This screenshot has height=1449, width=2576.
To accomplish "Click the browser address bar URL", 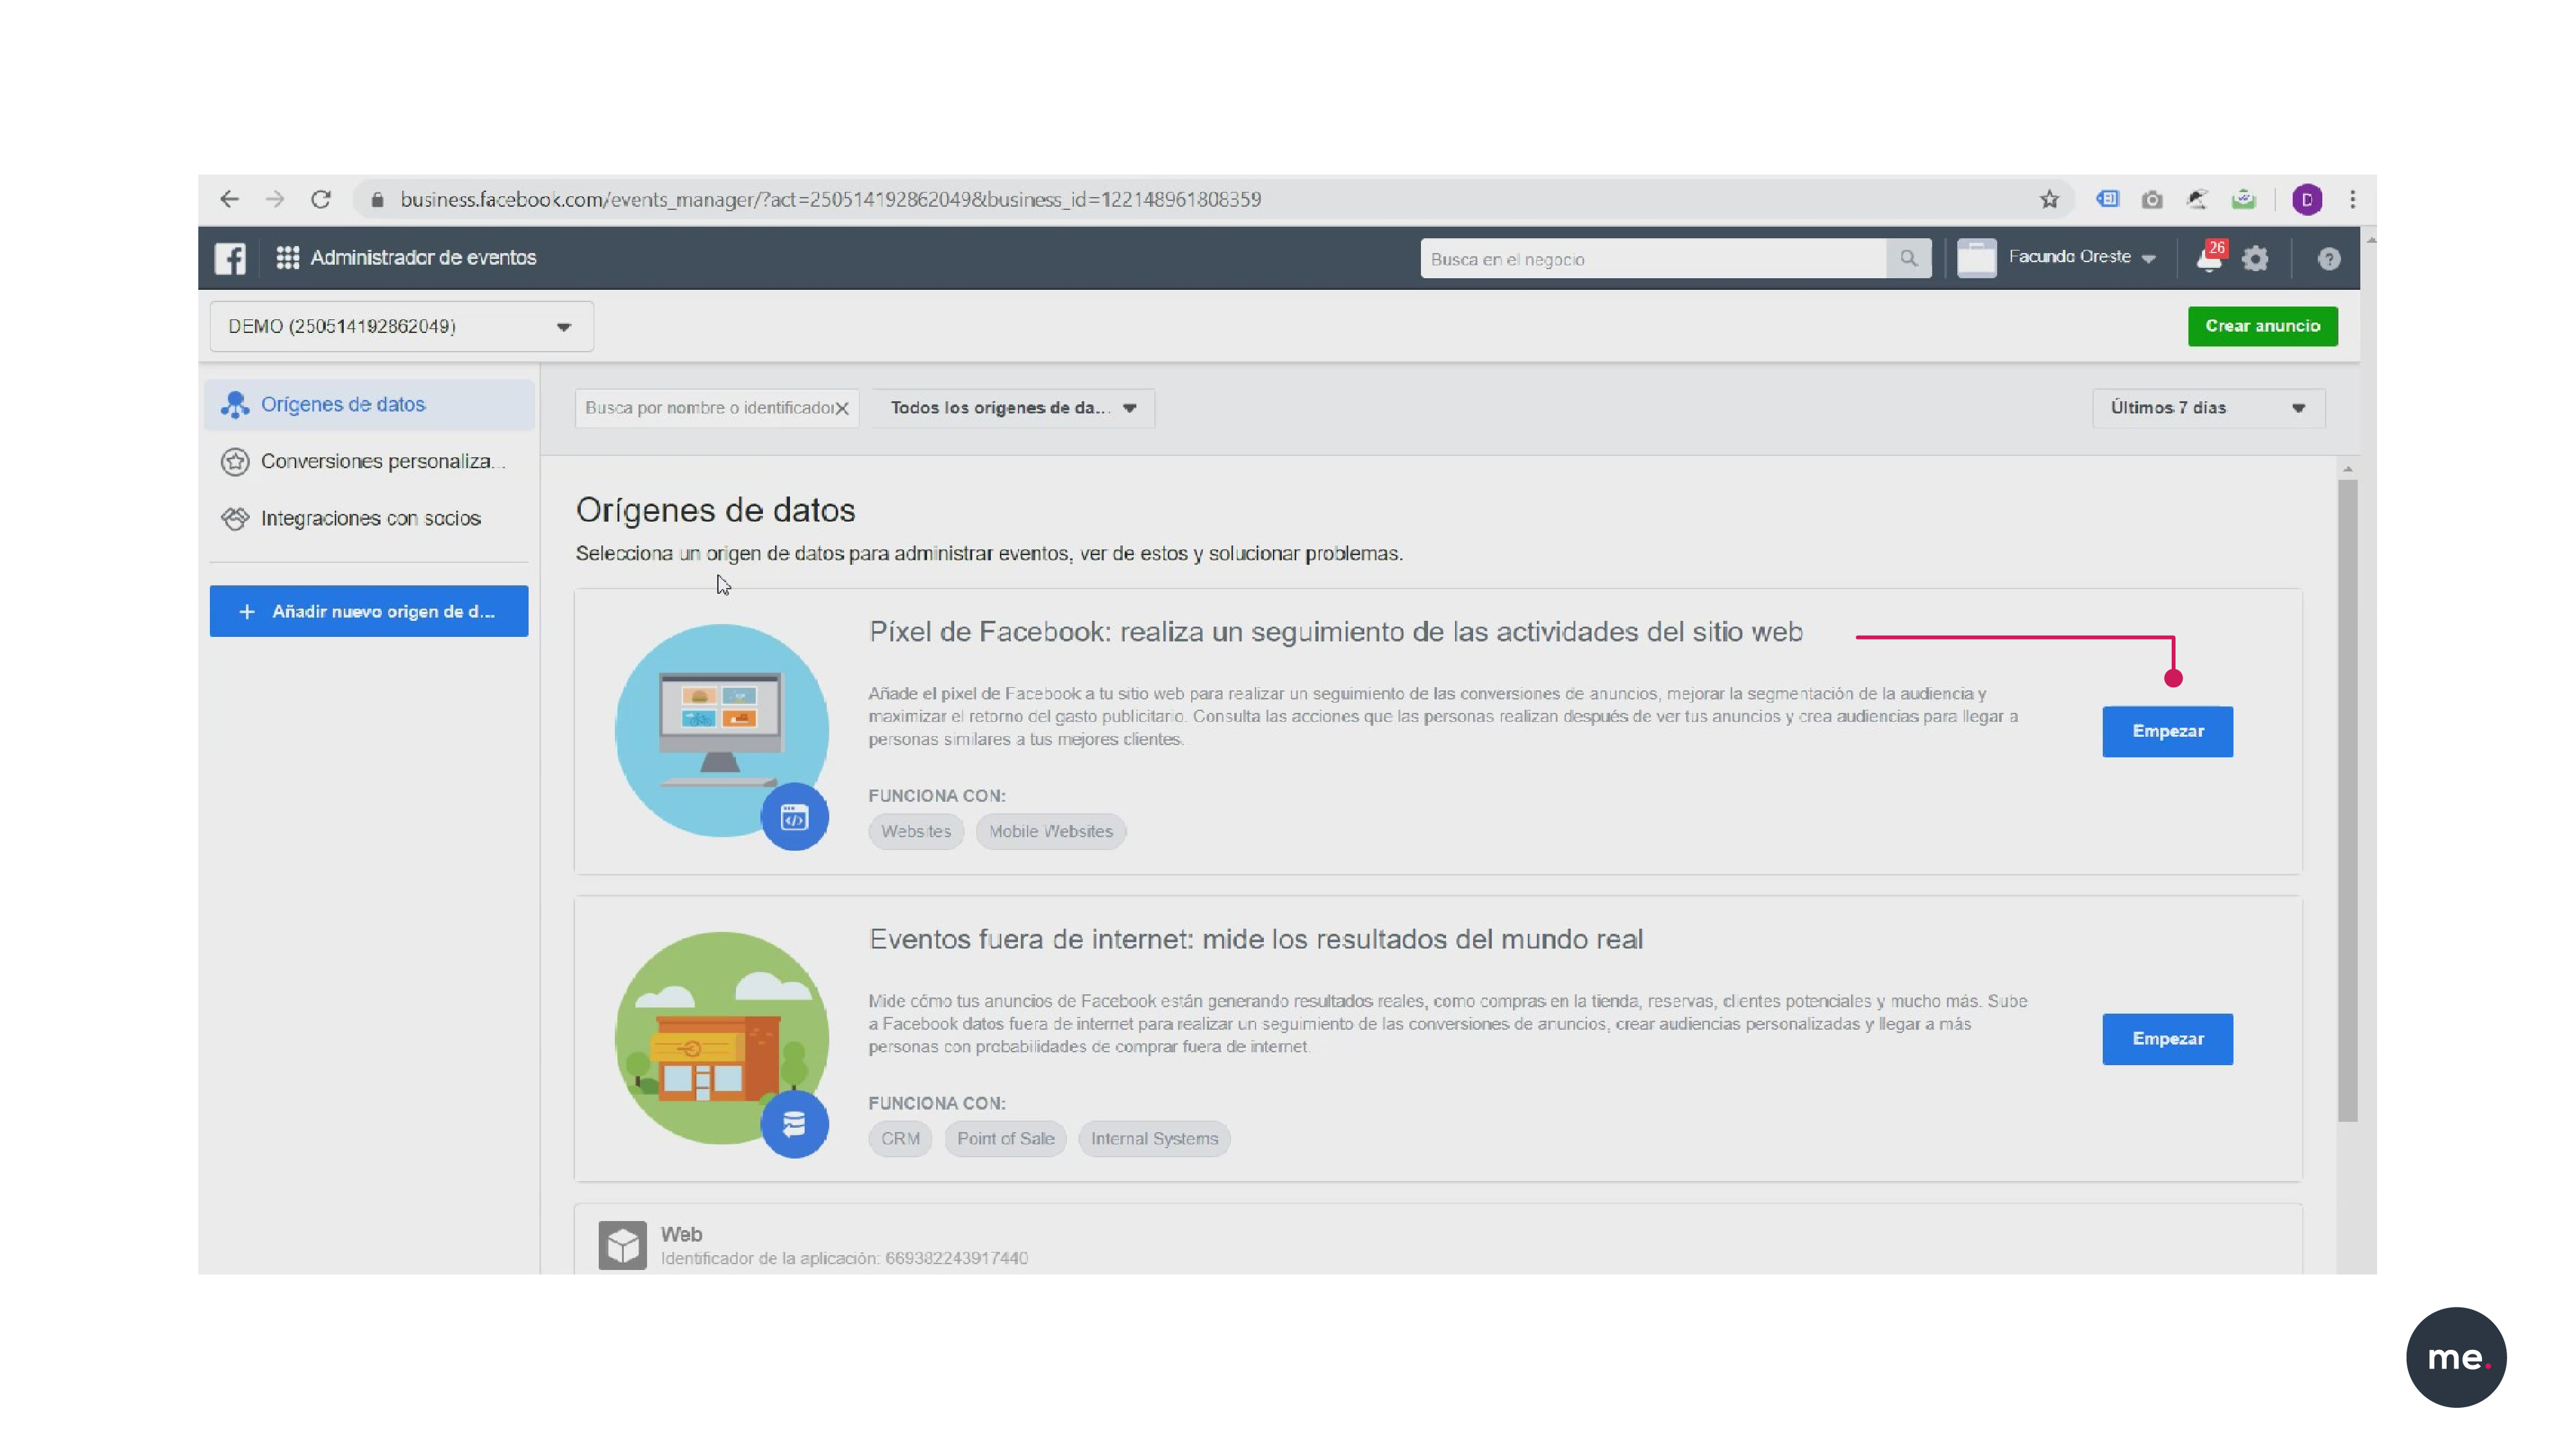I will [830, 199].
